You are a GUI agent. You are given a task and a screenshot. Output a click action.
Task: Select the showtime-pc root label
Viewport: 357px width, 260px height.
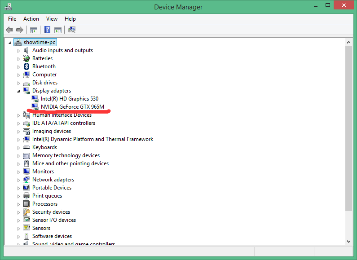tap(40, 42)
